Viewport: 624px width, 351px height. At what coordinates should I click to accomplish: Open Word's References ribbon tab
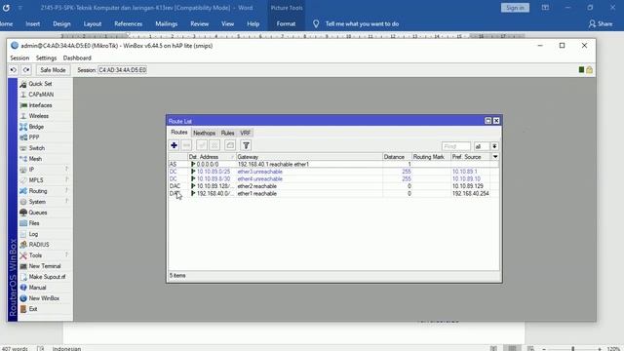pyautogui.click(x=128, y=23)
